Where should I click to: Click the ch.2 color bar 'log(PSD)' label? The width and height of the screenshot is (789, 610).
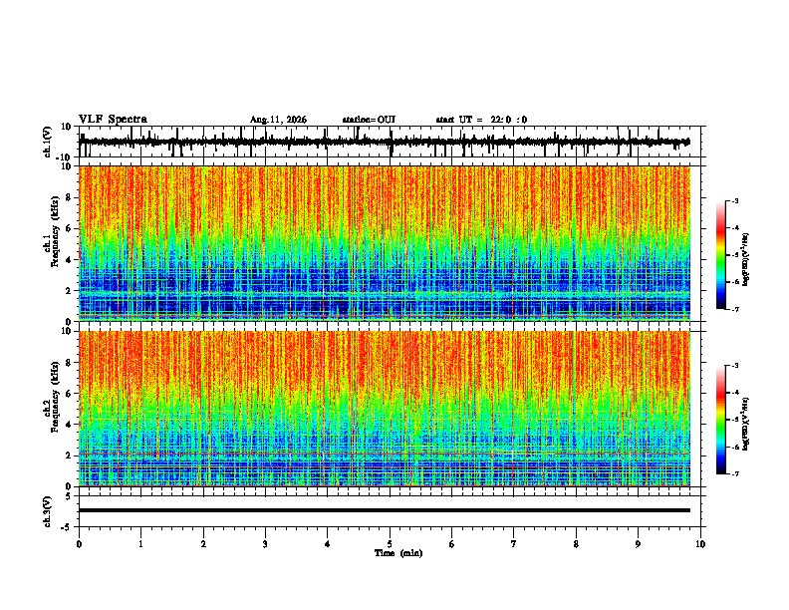pos(746,424)
